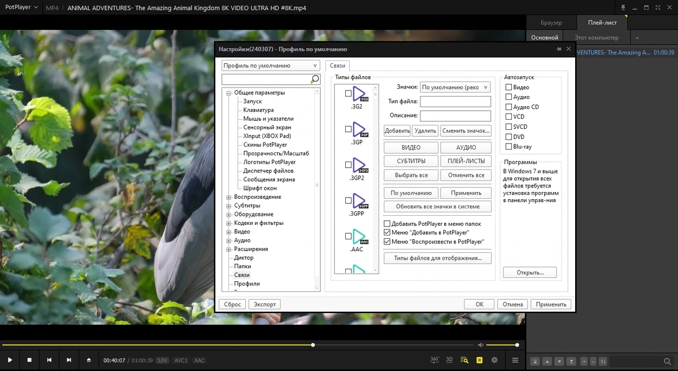This screenshot has width=678, height=371.
Task: Click the Play button in the player bar
Action: (x=10, y=360)
